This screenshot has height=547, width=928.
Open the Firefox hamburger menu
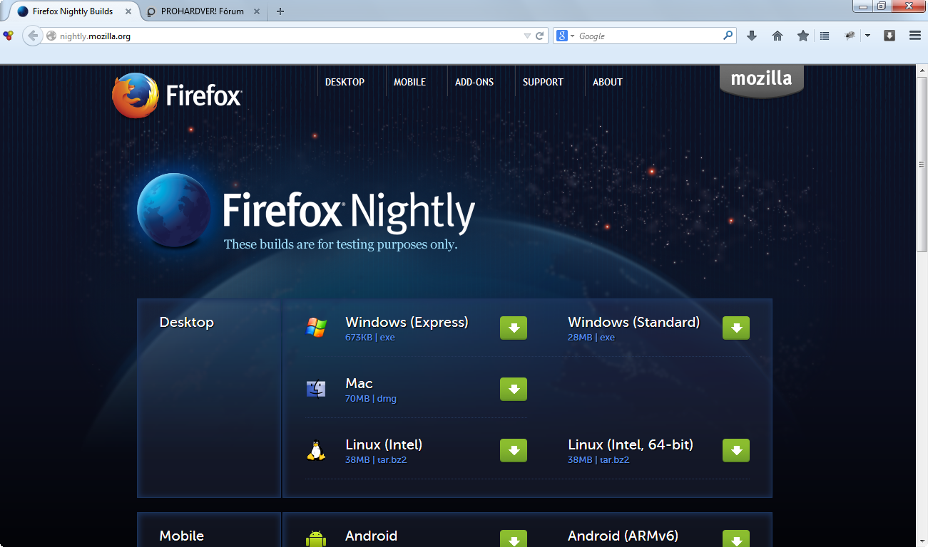coord(915,36)
